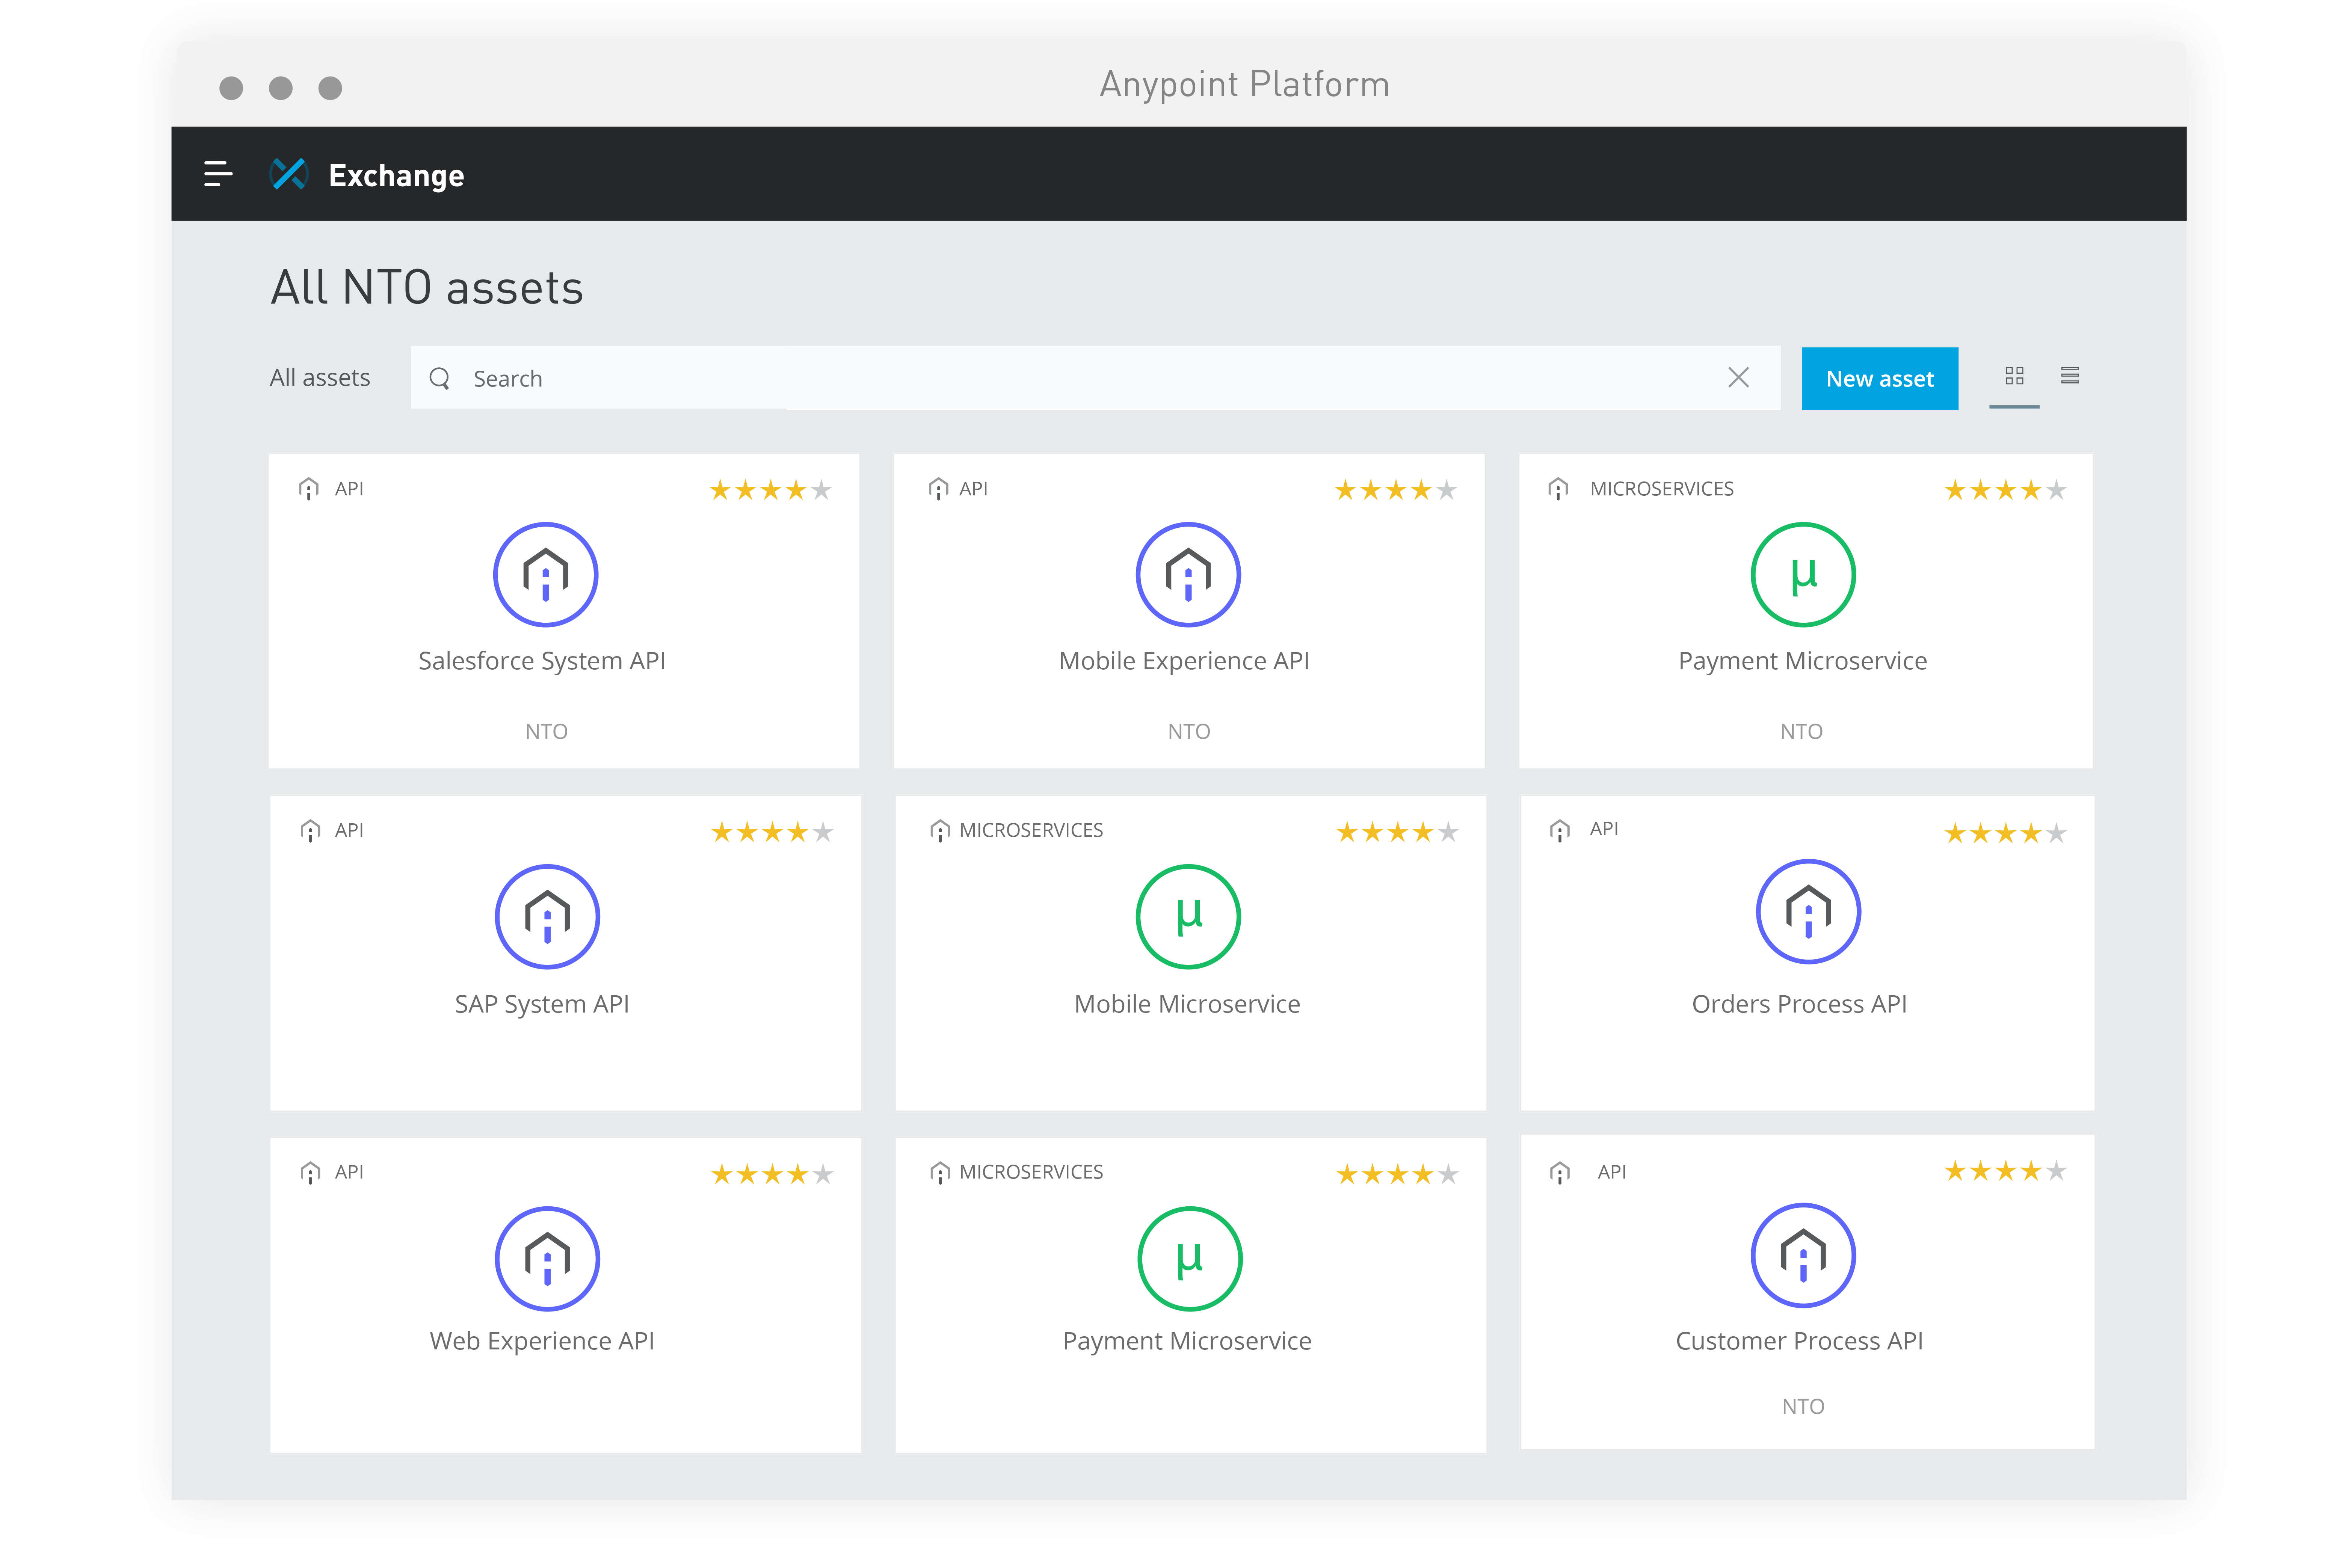Click star rating on SAP System API card
Viewport: 2333px width, 1568px height.
(x=772, y=832)
